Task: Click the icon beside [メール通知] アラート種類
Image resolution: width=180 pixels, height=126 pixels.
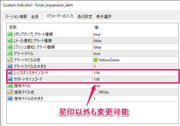Action: [10, 41]
